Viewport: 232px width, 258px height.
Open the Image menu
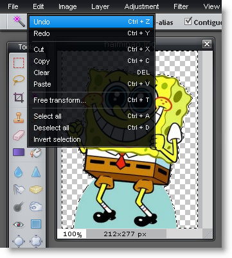[67, 6]
